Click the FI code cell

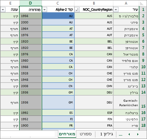pos(58,119)
